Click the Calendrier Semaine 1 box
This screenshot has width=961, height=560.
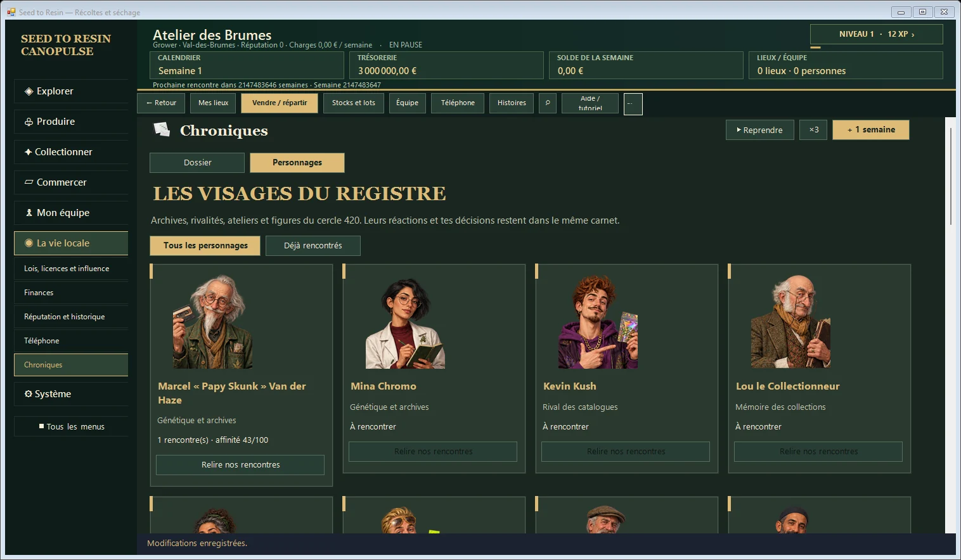(247, 65)
